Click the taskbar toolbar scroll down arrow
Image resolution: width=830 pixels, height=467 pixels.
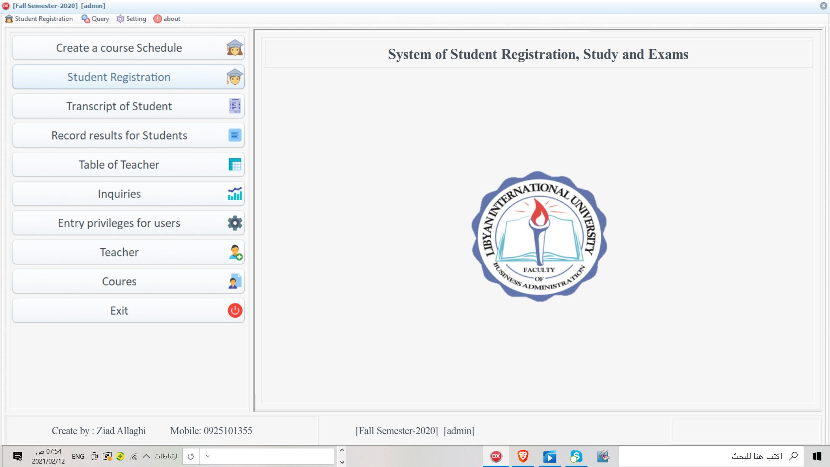[342, 462]
